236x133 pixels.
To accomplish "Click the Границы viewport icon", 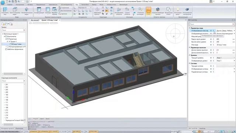I will pyautogui.click(x=48, y=9).
